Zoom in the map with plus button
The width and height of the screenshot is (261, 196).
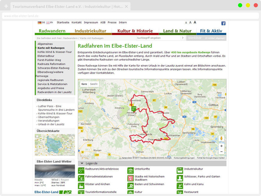pos(221,146)
